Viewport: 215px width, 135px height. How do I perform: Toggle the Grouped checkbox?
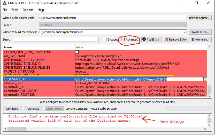pyautogui.click(x=105, y=39)
